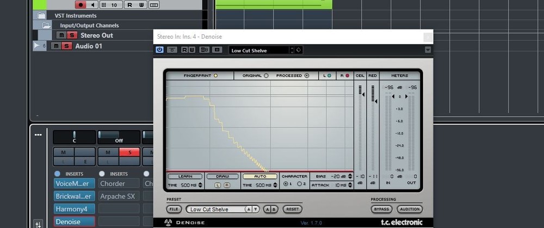Screen dimensions: 544x228
Task: Adjust Learn TIME 500 ms stepper
Action: click(200, 186)
